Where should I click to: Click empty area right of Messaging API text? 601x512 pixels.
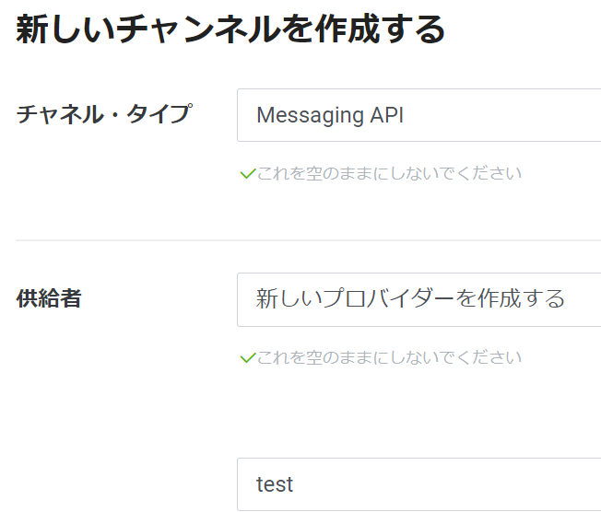[x=502, y=115]
